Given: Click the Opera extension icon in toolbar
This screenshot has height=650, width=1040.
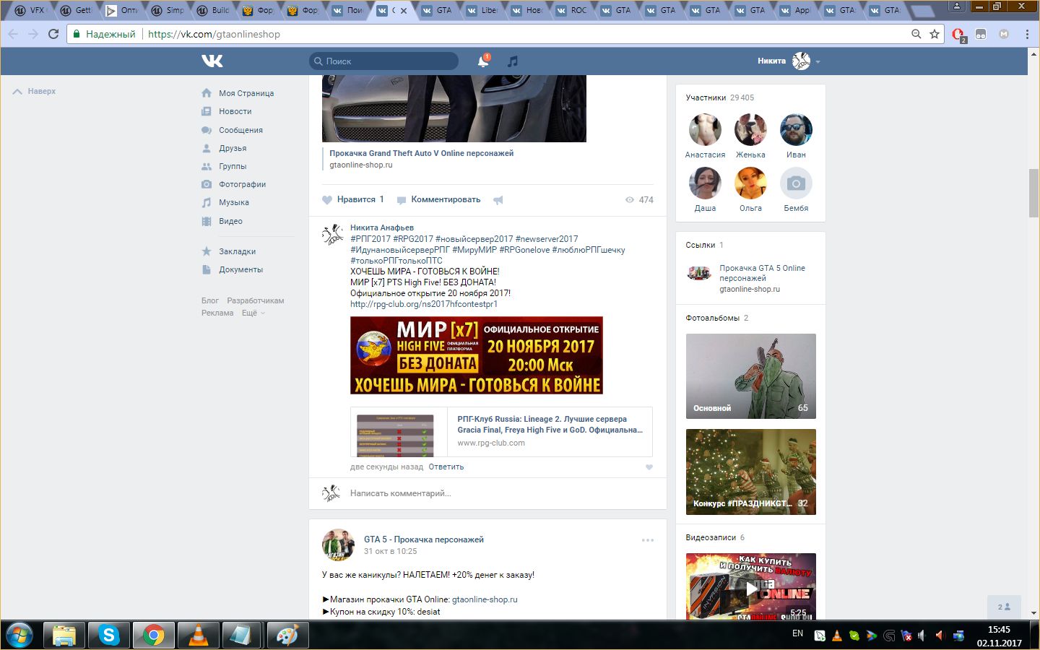Looking at the screenshot, I should (x=958, y=34).
